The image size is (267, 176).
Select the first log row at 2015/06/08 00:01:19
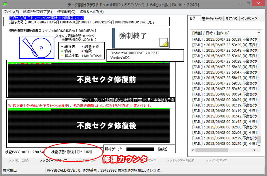click(x=224, y=105)
